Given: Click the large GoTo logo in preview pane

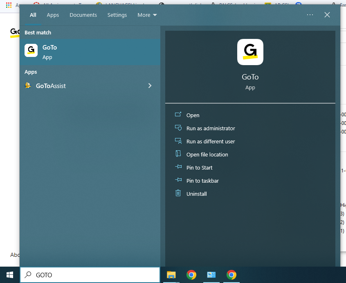Looking at the screenshot, I should pos(250,52).
